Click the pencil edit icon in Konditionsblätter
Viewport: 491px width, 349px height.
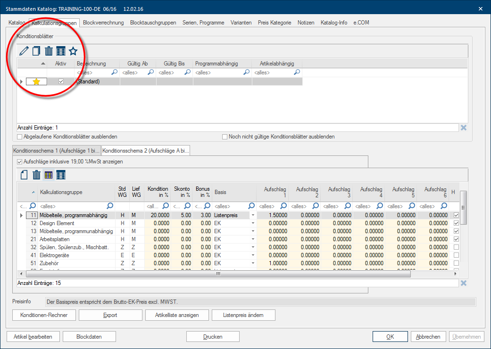pyautogui.click(x=24, y=51)
